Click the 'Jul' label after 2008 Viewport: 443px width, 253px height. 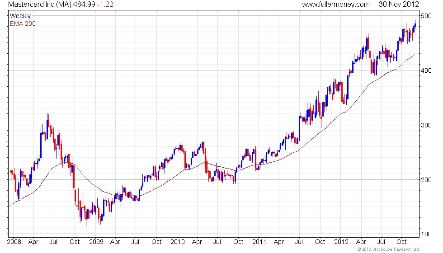click(53, 242)
